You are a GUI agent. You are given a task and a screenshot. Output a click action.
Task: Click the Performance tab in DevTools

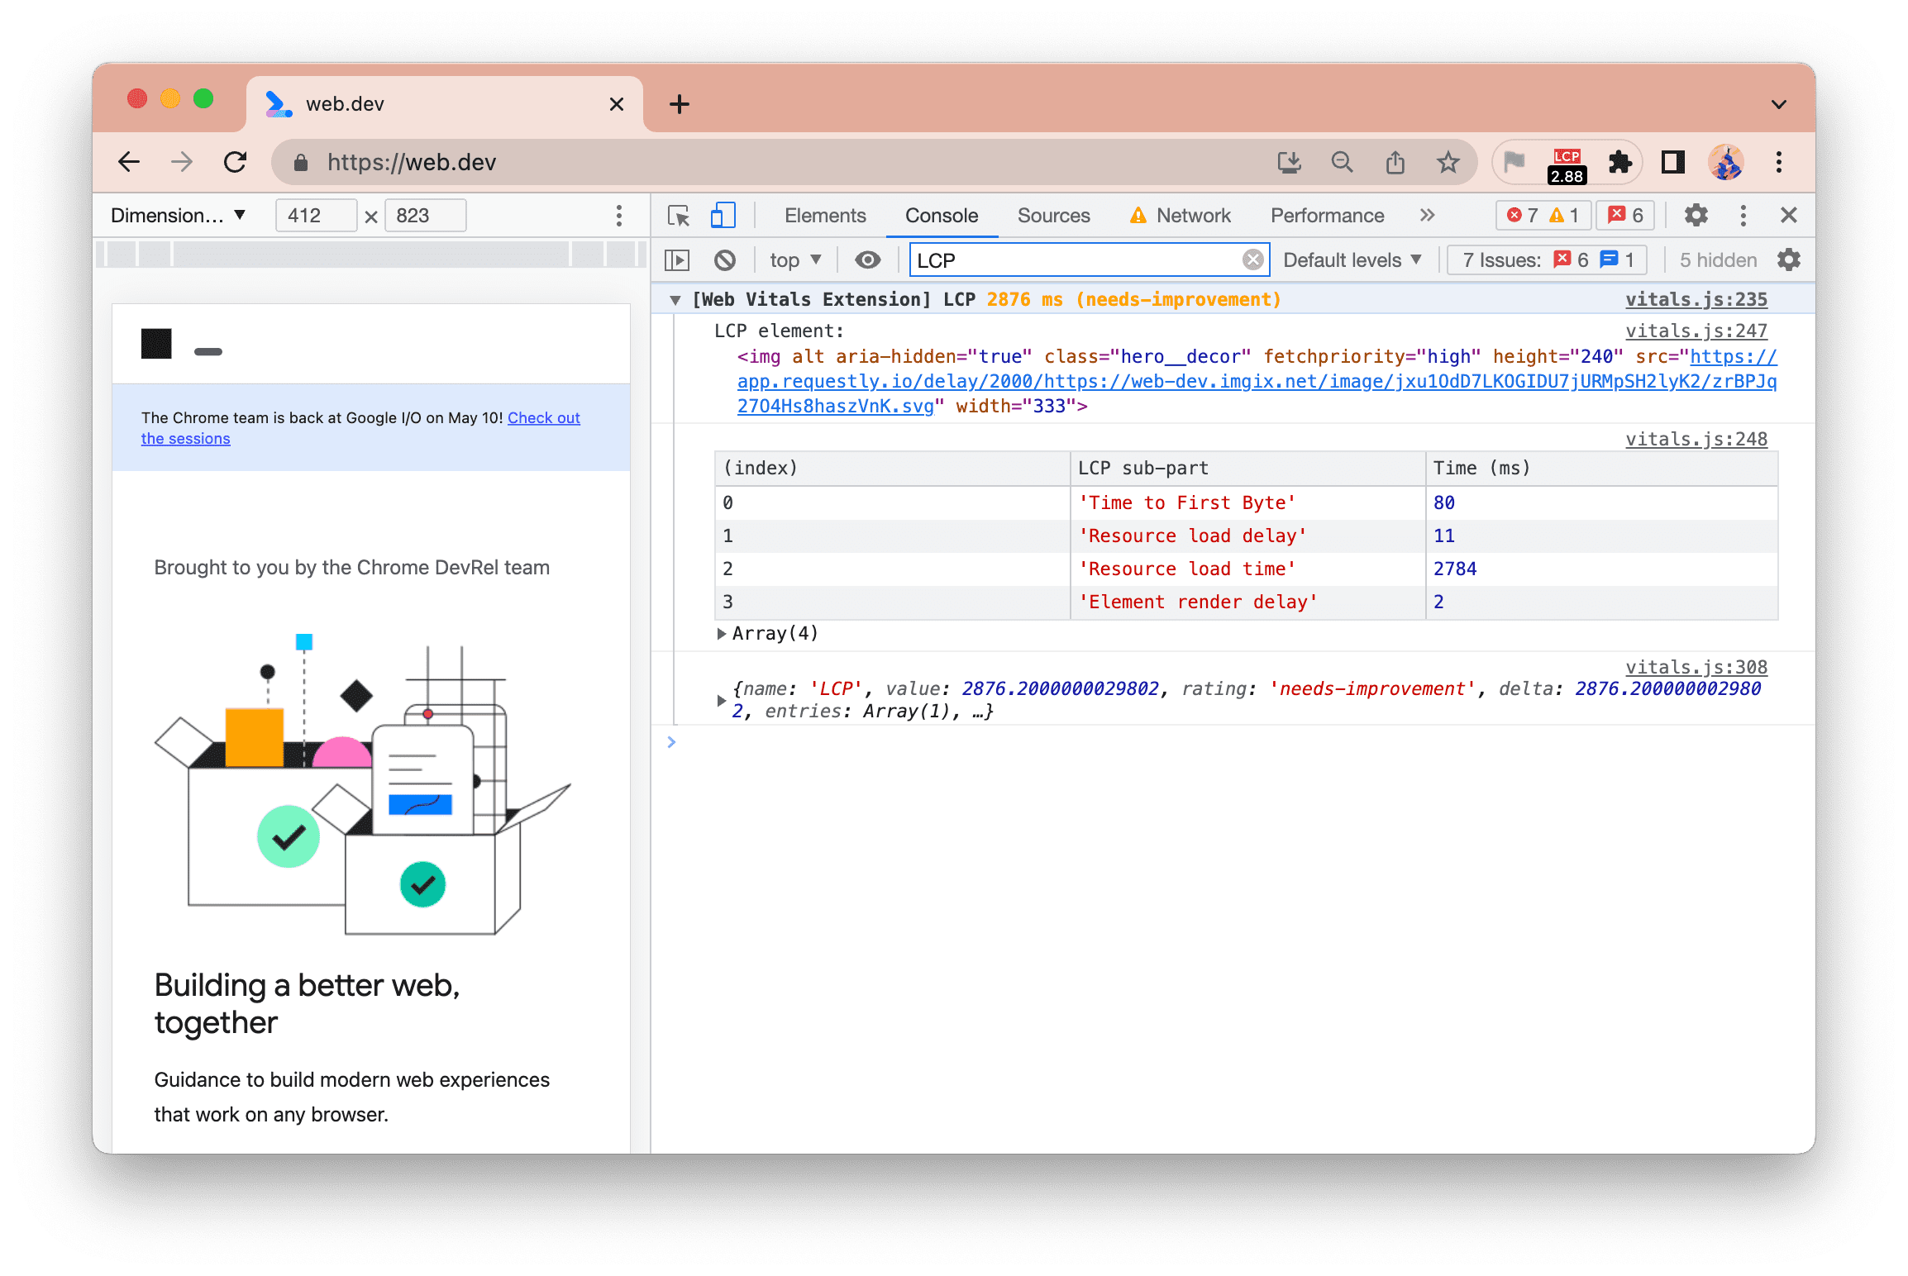(1324, 217)
